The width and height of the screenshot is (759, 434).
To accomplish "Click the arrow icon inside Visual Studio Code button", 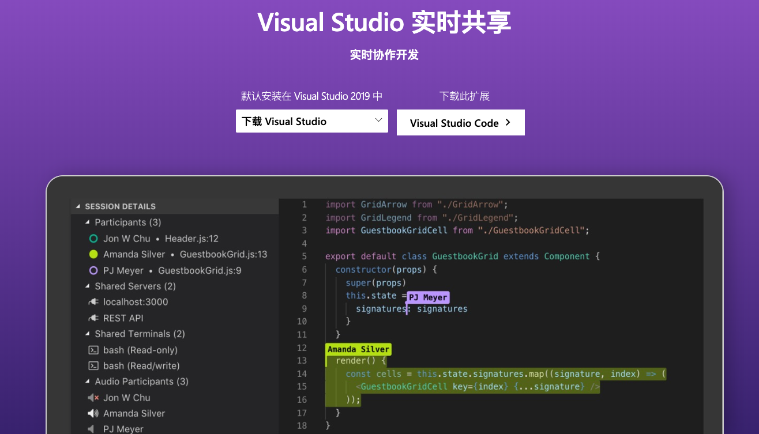I will (508, 123).
